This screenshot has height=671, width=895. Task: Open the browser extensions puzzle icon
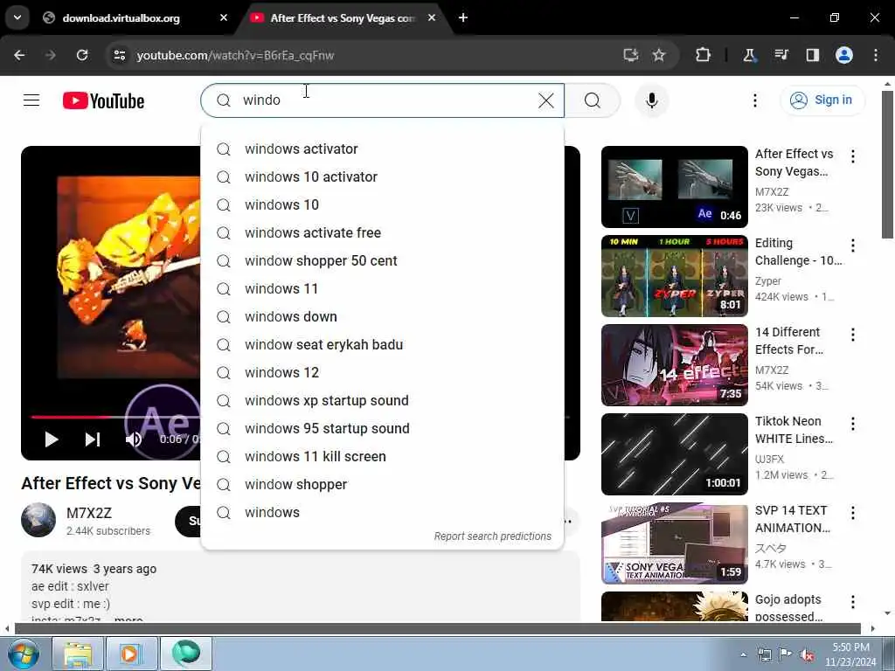point(704,55)
